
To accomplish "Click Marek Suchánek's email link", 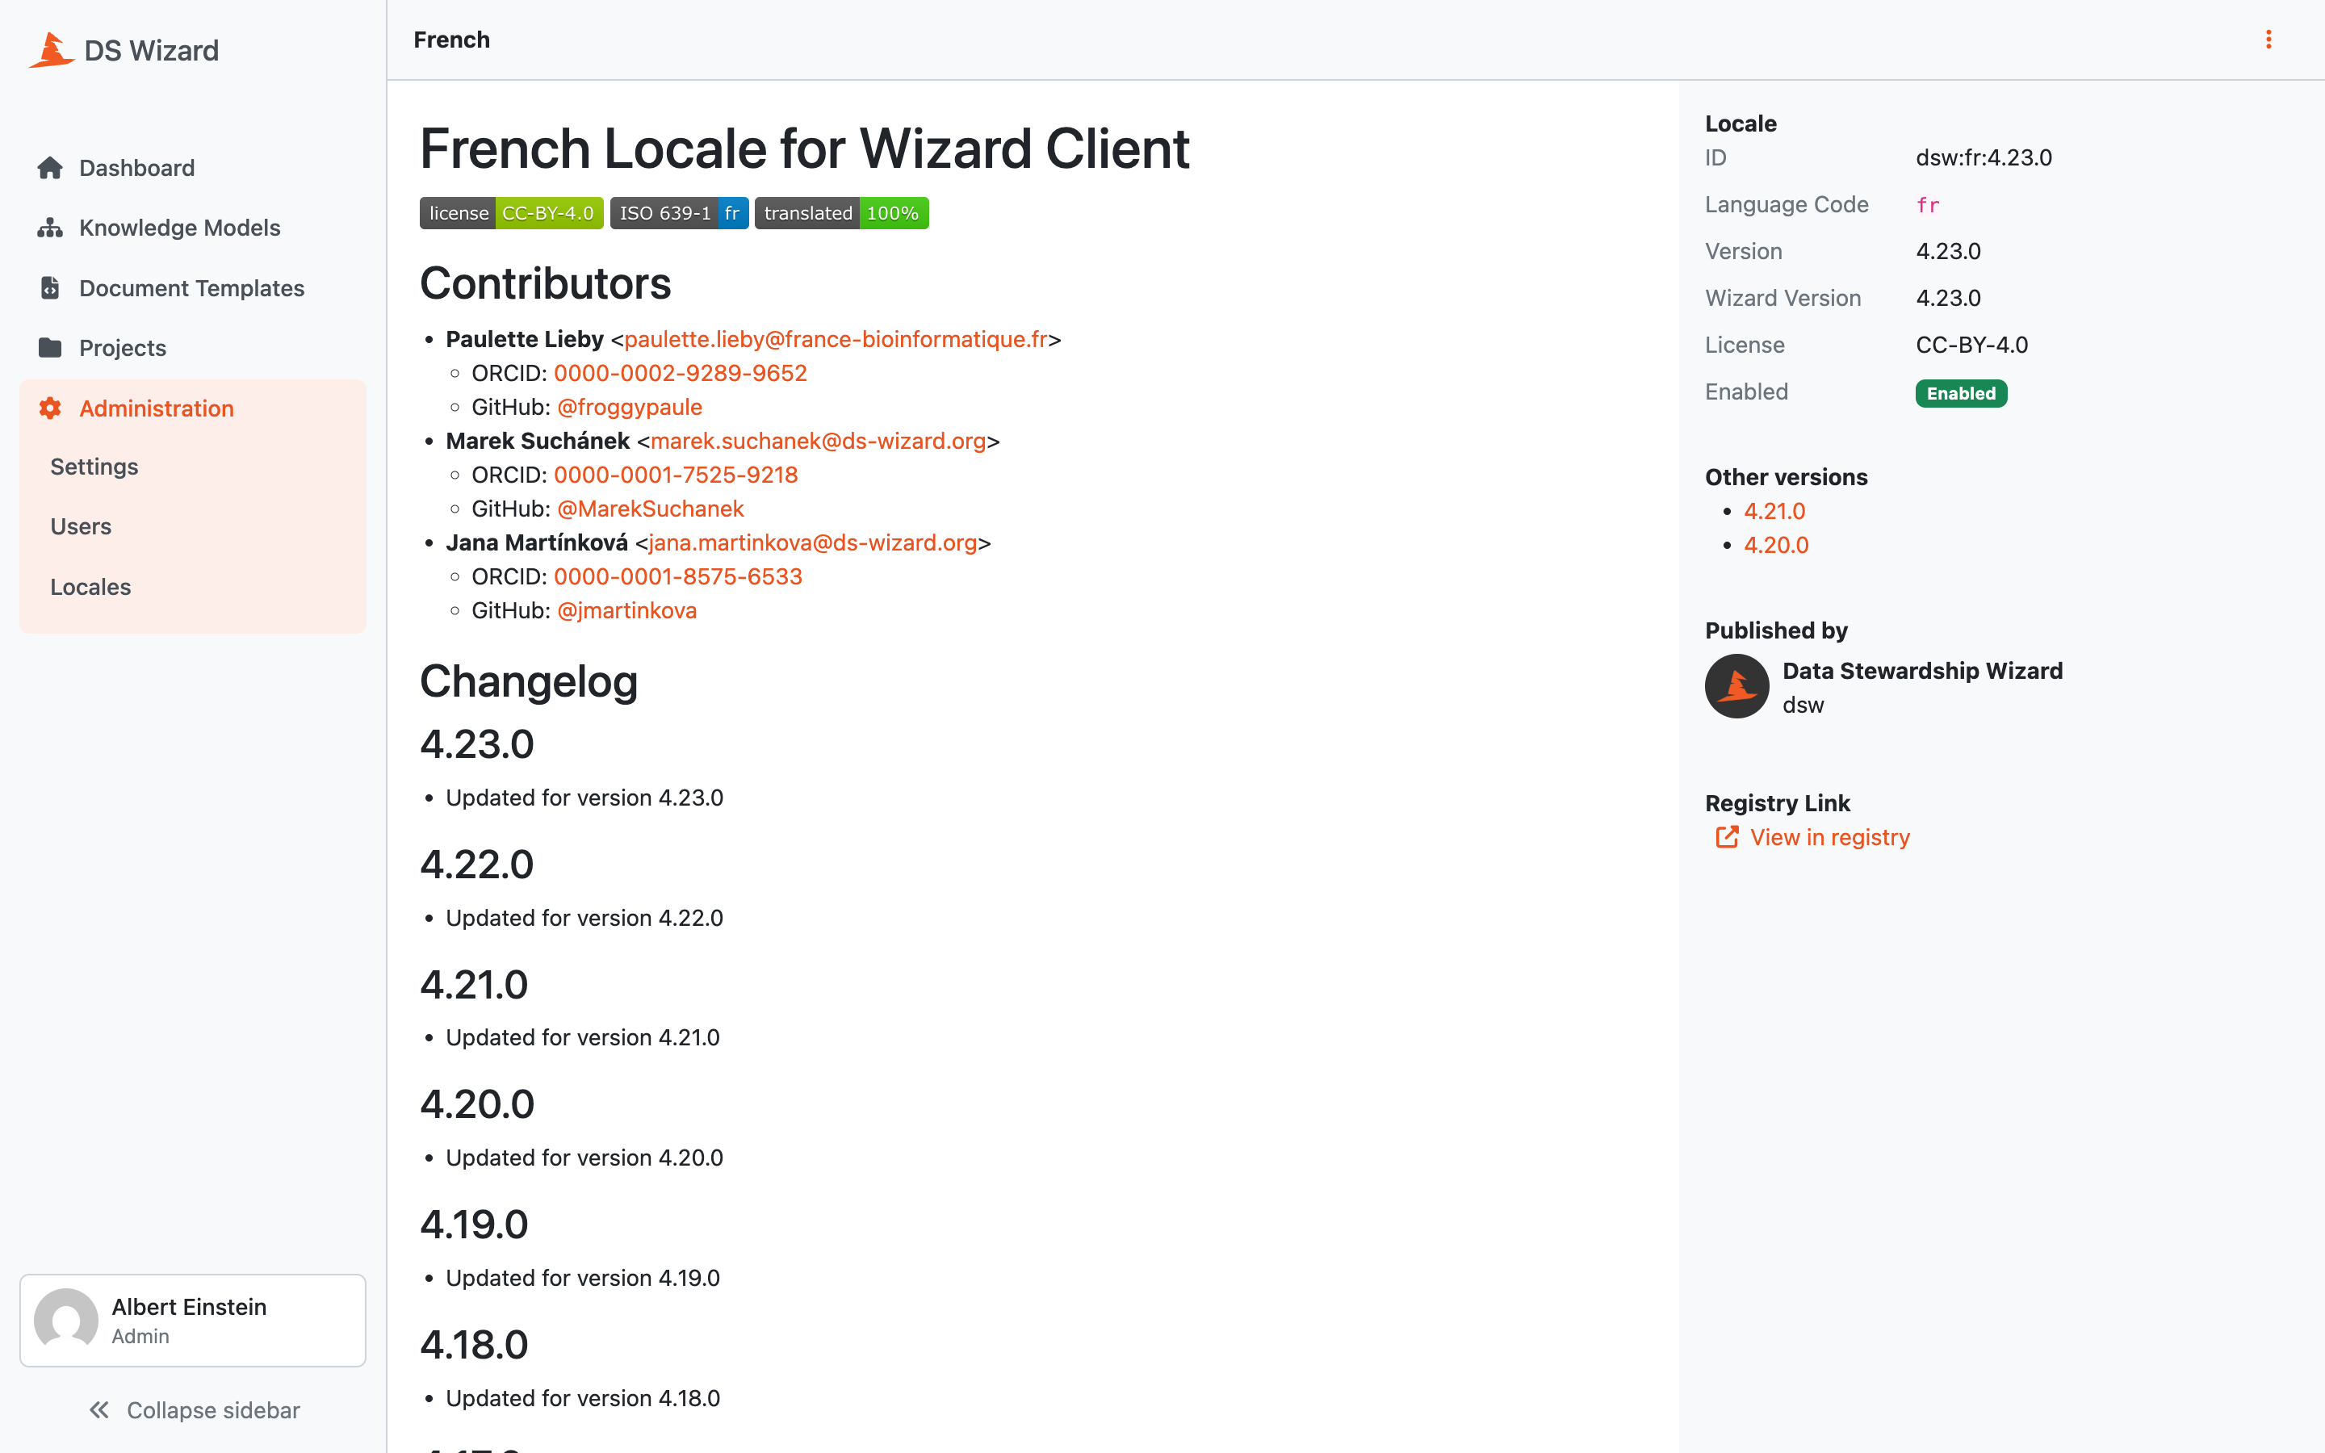I will coord(819,441).
